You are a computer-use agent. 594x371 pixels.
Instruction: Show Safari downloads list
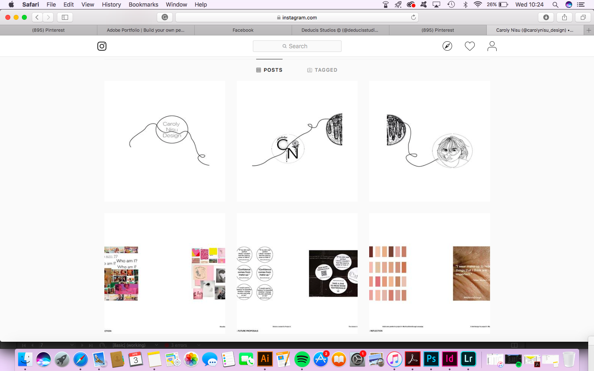point(546,17)
